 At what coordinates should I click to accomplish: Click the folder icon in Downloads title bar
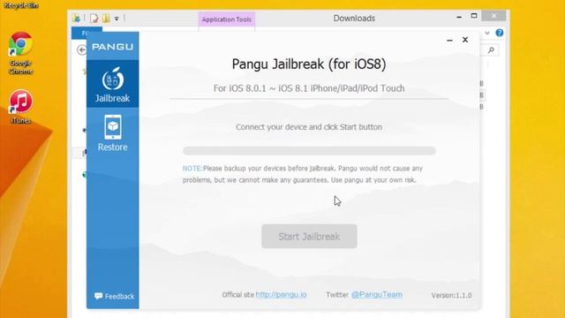click(76, 18)
